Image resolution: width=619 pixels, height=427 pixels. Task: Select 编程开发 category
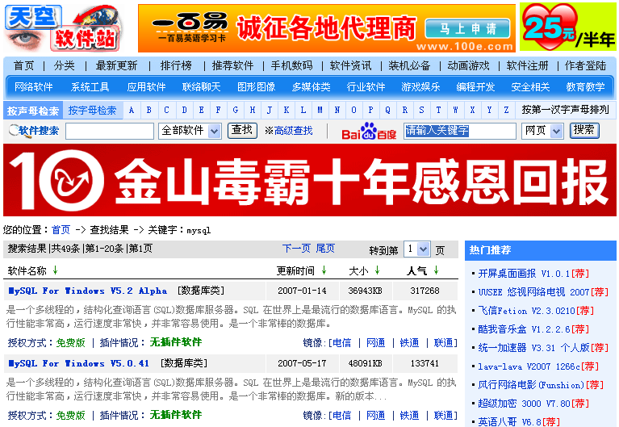point(475,87)
